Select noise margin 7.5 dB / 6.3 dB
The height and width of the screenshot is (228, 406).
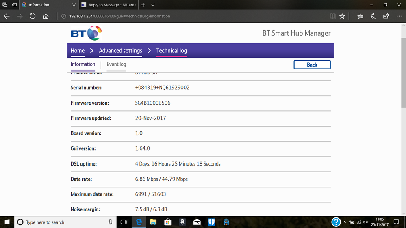(x=151, y=209)
